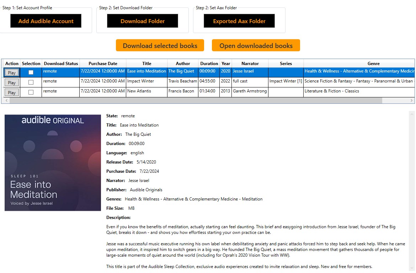Sort books by Duration
Viewport: 416px width, 273px height.
tap(209, 63)
